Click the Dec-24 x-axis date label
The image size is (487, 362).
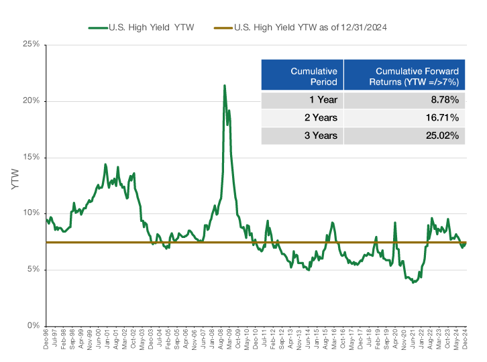tap(465, 343)
